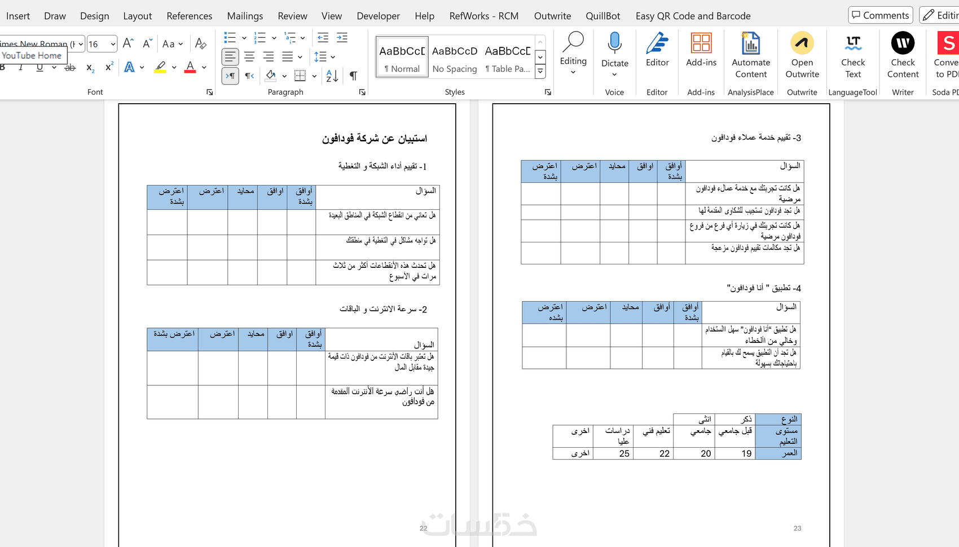The height and width of the screenshot is (547, 959).
Task: Toggle strikethrough formatting
Action: point(70,68)
